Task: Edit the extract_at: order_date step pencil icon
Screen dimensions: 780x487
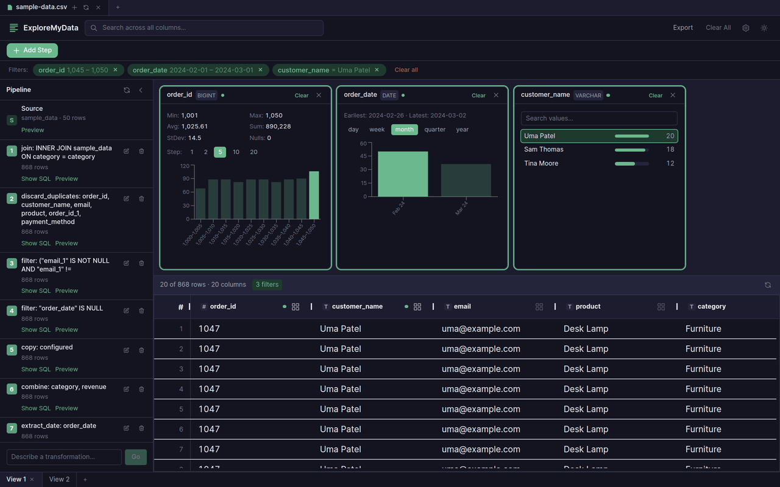Action: coord(126,428)
